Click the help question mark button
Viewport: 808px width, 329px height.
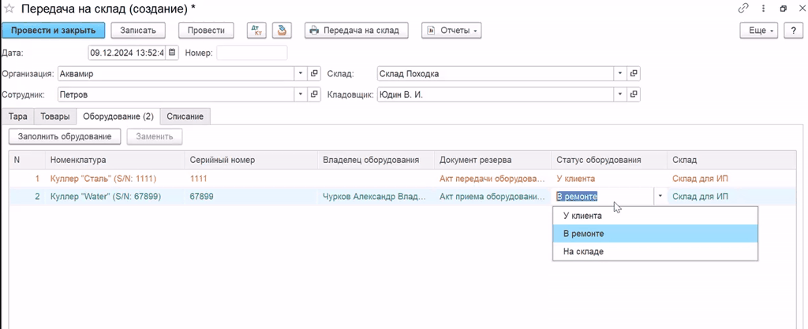tap(794, 31)
